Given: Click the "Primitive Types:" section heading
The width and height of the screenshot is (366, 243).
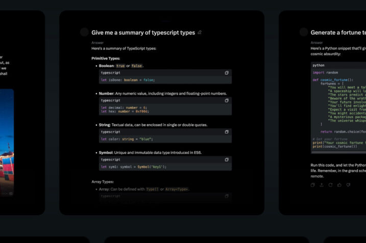Looking at the screenshot, I should pyautogui.click(x=106, y=59).
